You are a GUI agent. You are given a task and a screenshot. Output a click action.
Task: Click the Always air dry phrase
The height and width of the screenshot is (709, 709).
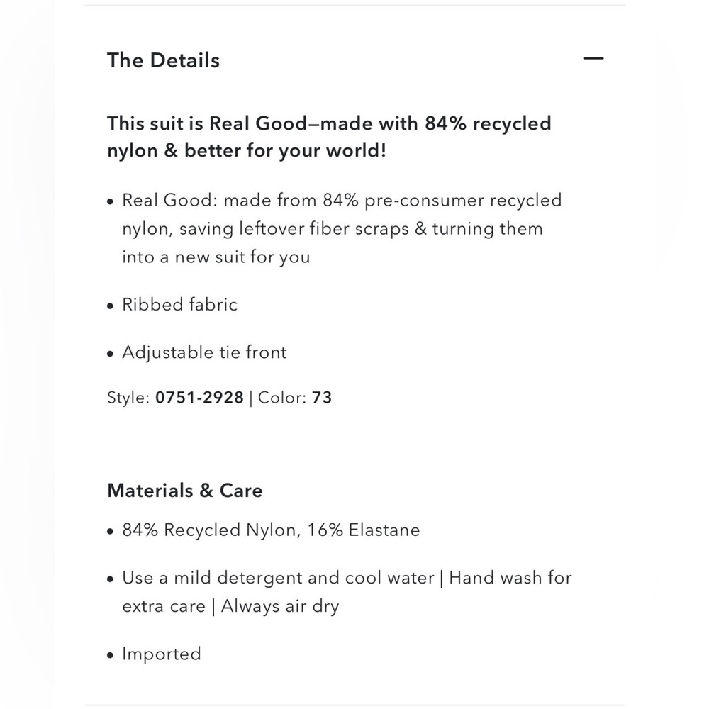tap(280, 607)
